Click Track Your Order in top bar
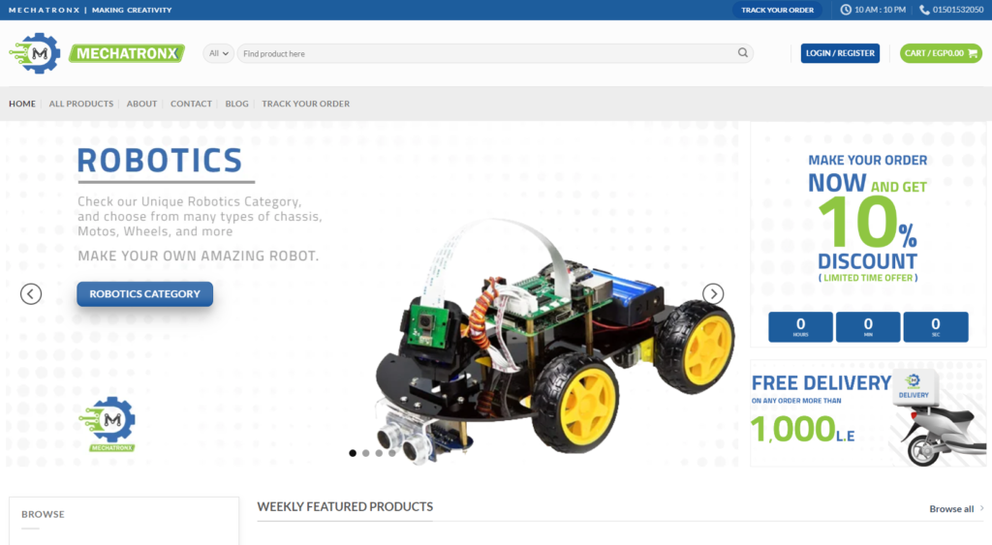 pos(776,10)
